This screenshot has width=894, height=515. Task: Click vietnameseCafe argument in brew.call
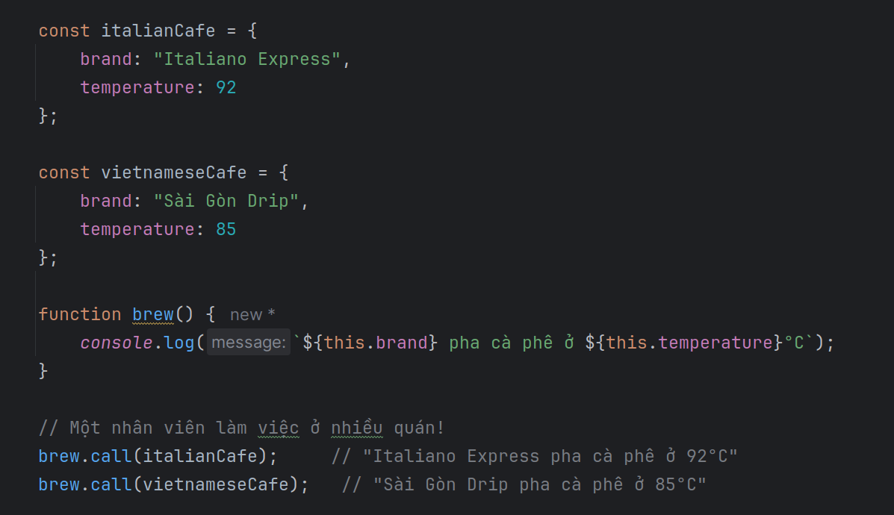tap(215, 485)
